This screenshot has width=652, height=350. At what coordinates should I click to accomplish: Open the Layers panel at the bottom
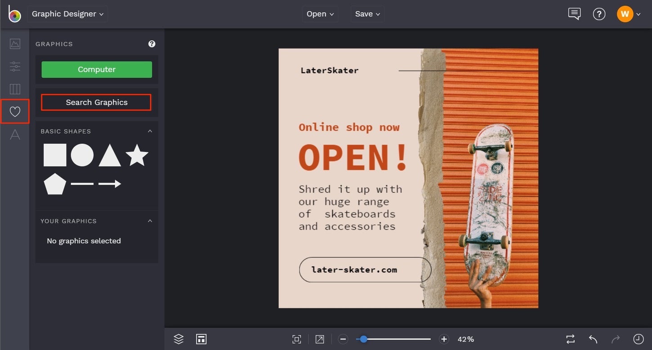[x=178, y=339]
